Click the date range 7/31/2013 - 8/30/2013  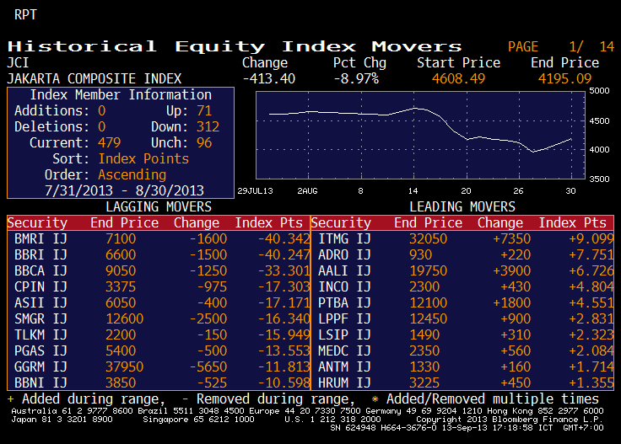coord(121,190)
